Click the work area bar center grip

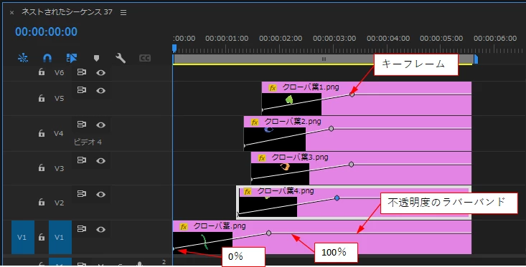pyautogui.click(x=324, y=59)
